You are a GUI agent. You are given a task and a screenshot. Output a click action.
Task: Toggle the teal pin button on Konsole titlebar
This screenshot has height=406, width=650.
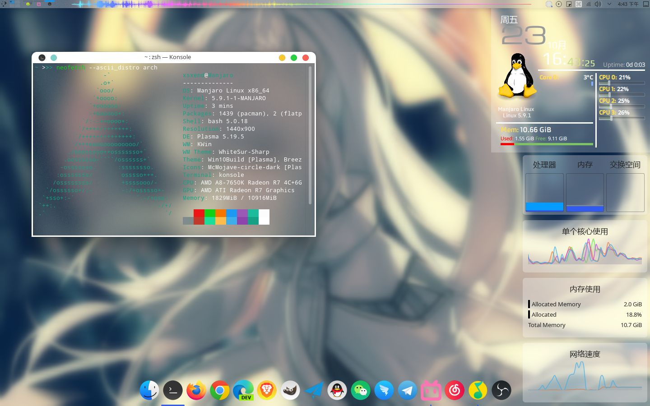[54, 58]
